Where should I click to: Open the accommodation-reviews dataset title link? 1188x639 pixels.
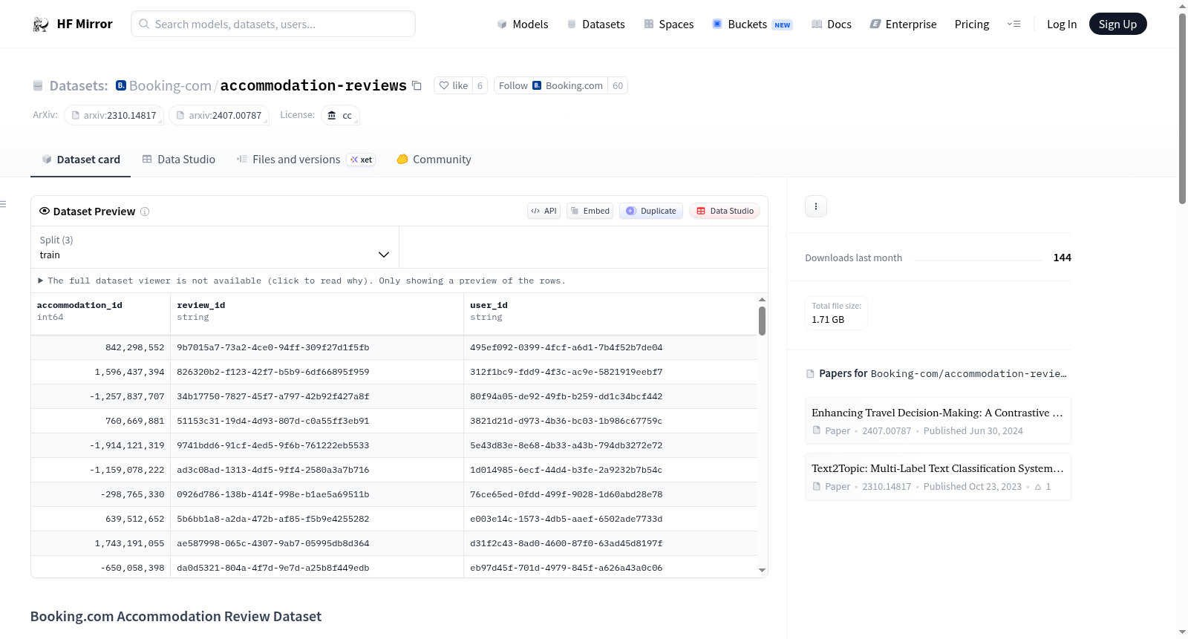tap(313, 86)
